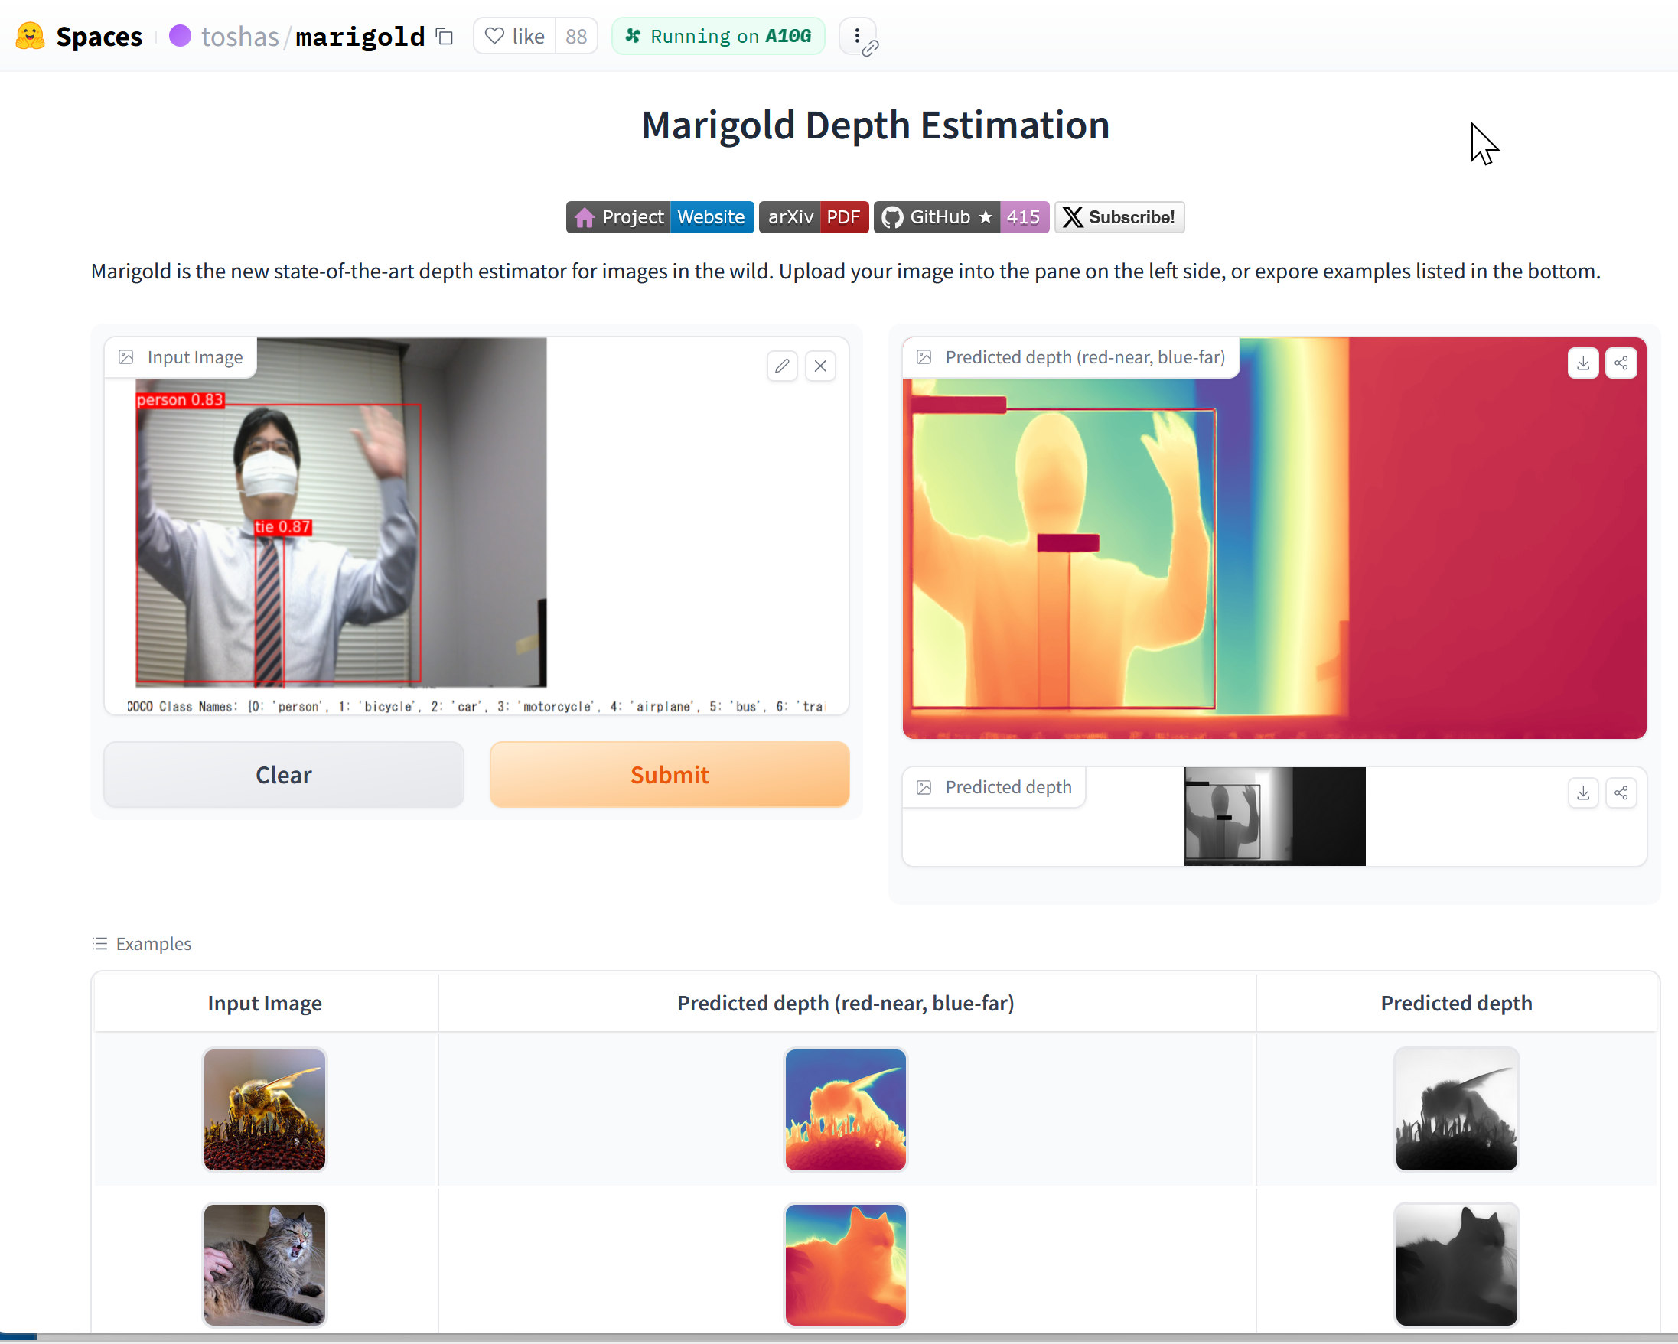The image size is (1678, 1344).
Task: Click the X Subscribe! badge
Action: [1119, 217]
